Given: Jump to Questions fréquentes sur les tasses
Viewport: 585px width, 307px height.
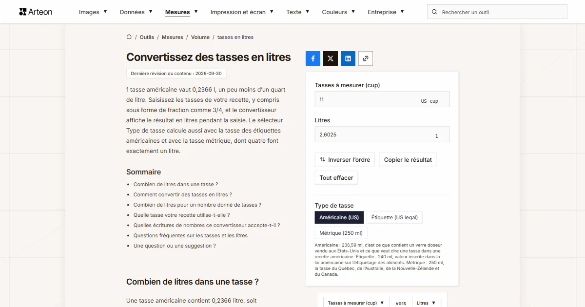Looking at the screenshot, I should 191,235.
